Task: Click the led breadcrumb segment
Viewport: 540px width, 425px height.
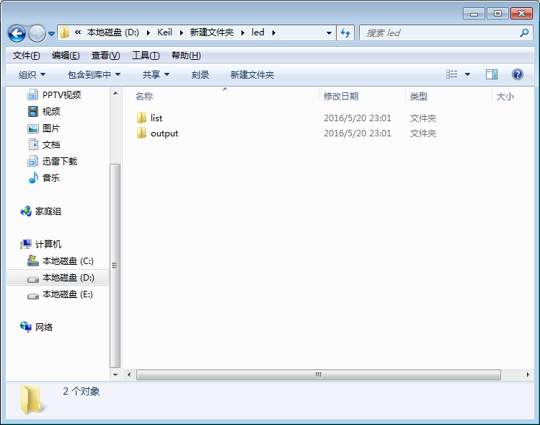Action: tap(257, 32)
